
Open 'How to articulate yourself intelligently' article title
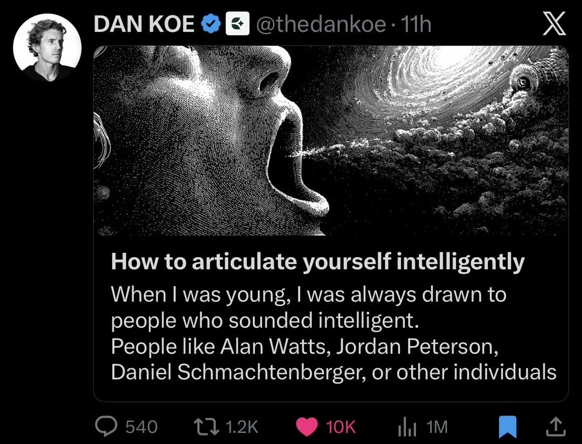pyautogui.click(x=318, y=262)
